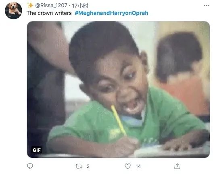
Task: Open the three-dot more options menu
Action: pos(207,6)
